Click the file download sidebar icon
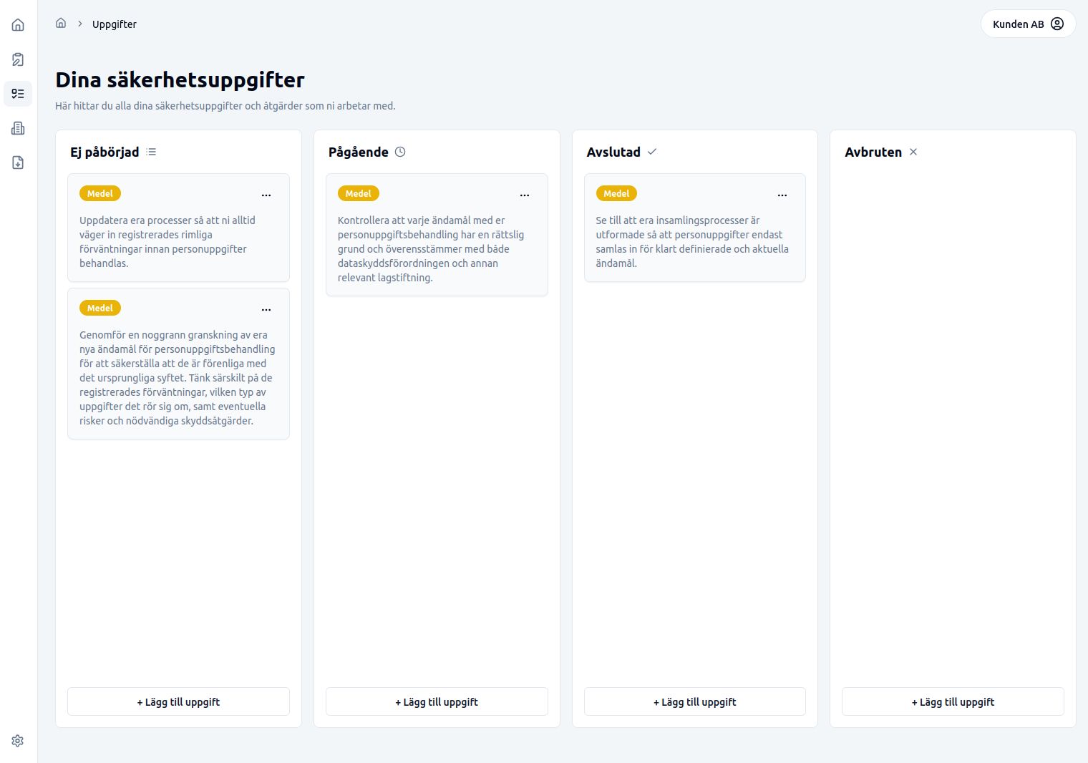Image resolution: width=1088 pixels, height=763 pixels. pos(18,162)
